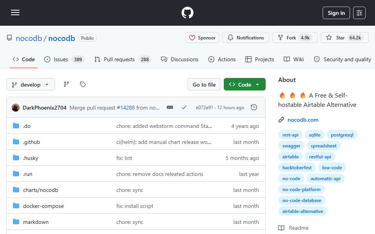Select the Code tab

coord(24,59)
